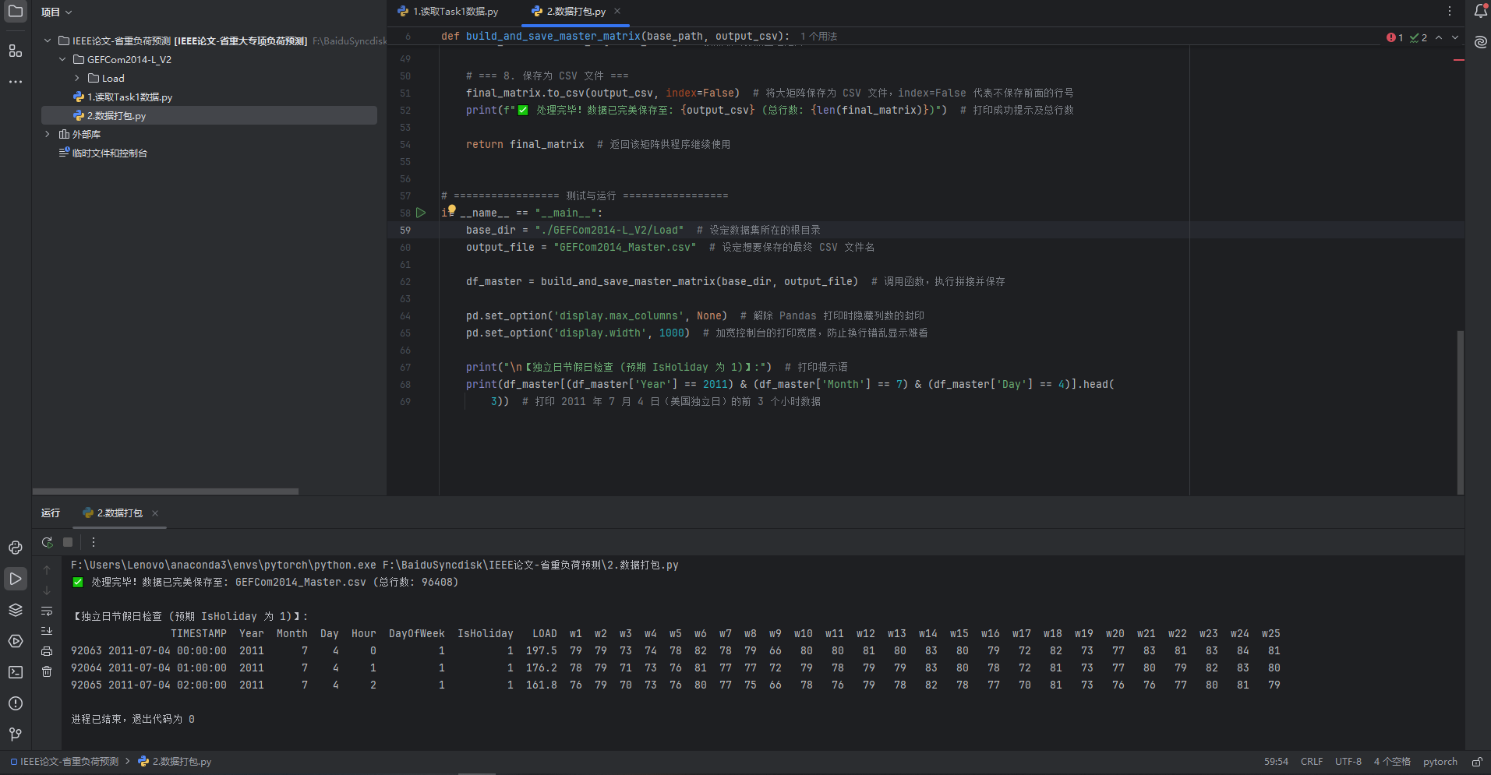Switch the pytorch interpreter
The width and height of the screenshot is (1491, 775).
point(1440,762)
